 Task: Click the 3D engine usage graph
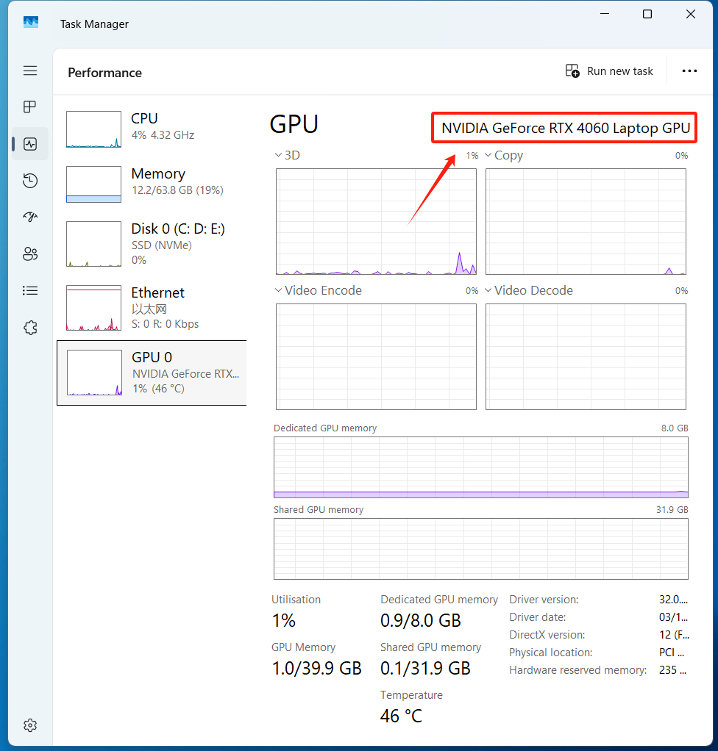coord(376,221)
